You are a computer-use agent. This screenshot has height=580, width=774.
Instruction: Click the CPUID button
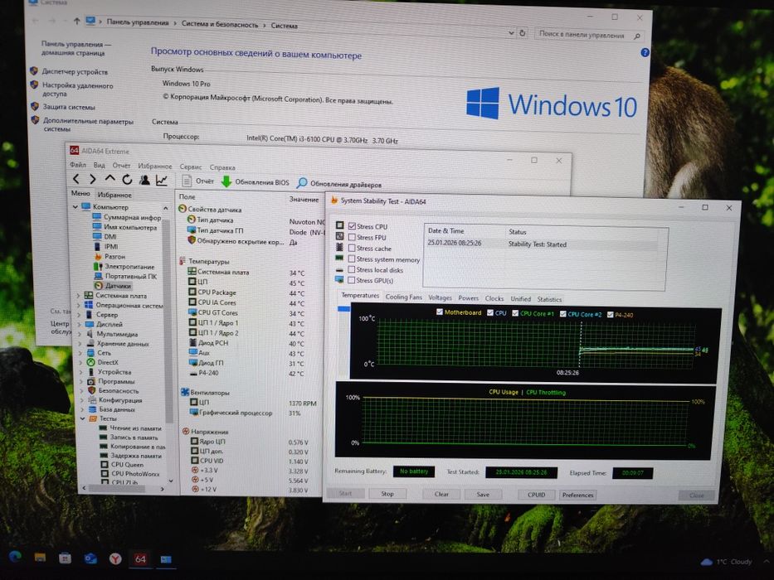click(x=536, y=495)
